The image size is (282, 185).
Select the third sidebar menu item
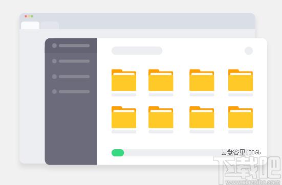pyautogui.click(x=71, y=77)
